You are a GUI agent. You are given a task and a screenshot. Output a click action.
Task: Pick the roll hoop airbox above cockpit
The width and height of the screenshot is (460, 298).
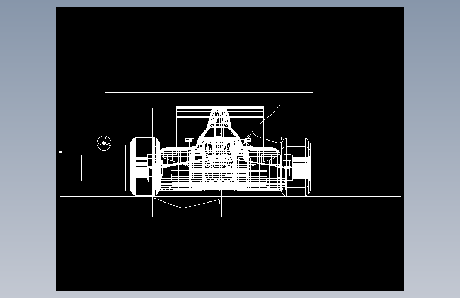tap(220, 117)
